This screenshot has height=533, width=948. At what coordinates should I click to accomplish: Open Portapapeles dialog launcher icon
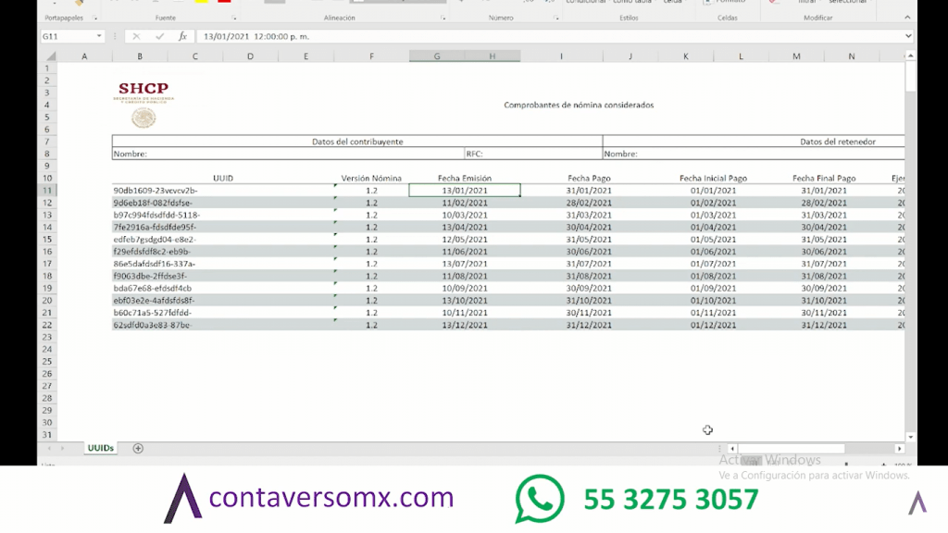tap(95, 19)
